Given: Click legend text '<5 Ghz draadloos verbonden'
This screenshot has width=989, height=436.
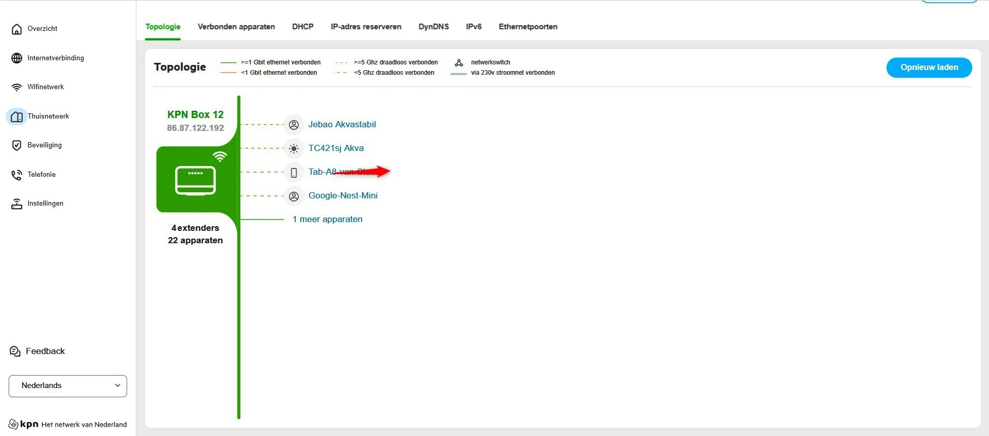Looking at the screenshot, I should tap(394, 73).
